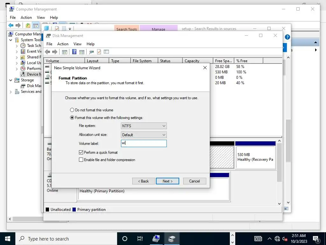This screenshot has height=245, width=326.
Task: Open the notification center icon
Action: coord(316,239)
